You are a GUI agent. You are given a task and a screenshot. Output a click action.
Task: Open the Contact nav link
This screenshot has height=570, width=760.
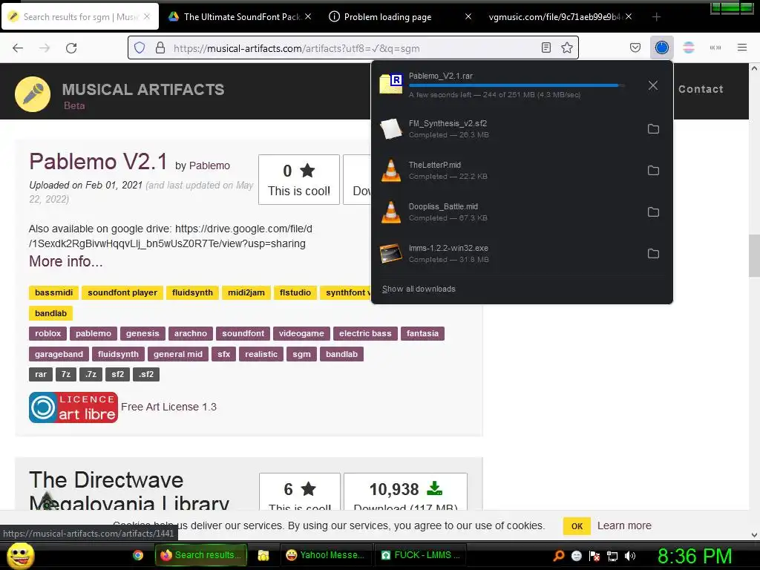[x=701, y=89]
